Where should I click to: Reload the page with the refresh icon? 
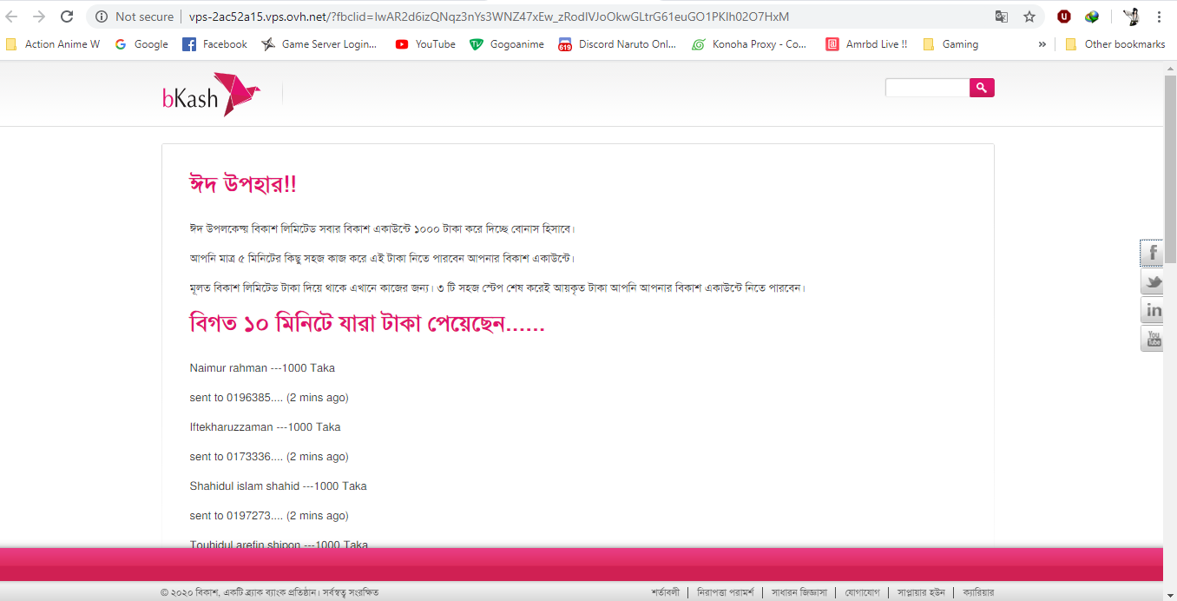pos(67,17)
